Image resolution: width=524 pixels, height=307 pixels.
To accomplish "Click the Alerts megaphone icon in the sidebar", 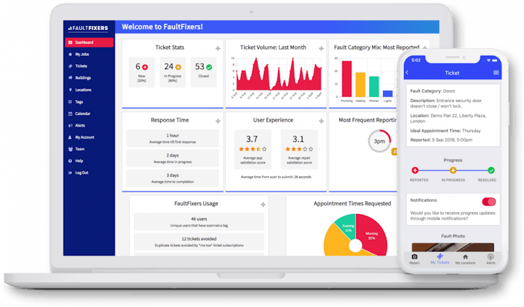I will (70, 126).
